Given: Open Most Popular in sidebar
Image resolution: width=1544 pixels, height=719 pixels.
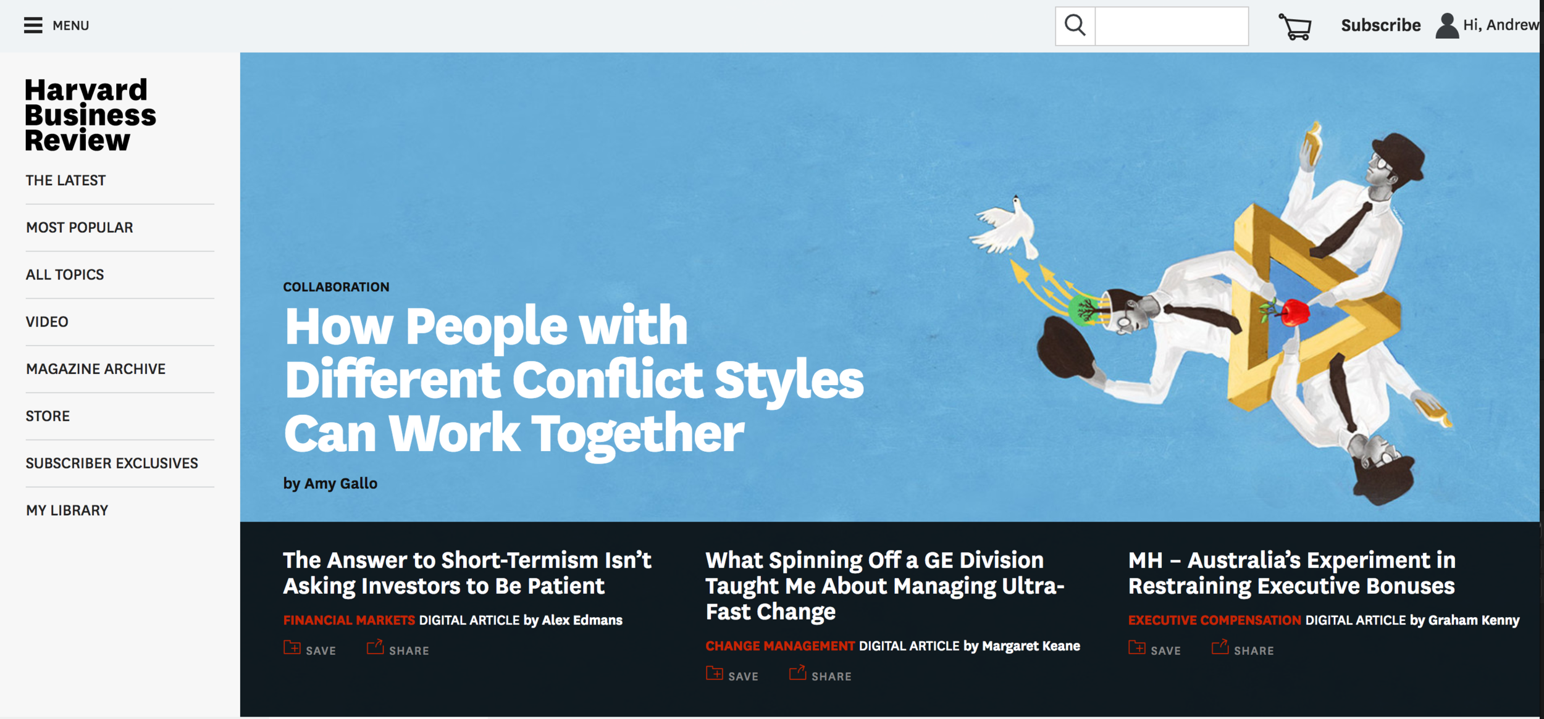Looking at the screenshot, I should coord(80,227).
